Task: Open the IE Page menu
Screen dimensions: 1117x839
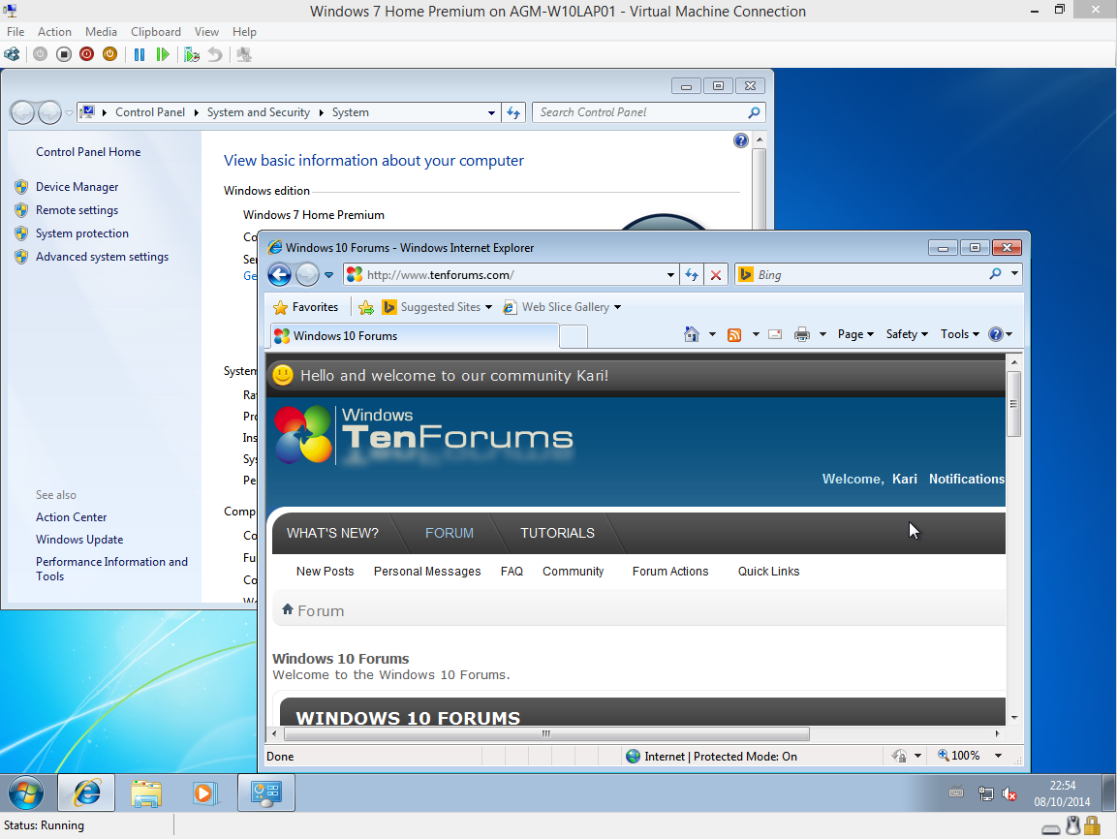Action: point(854,334)
